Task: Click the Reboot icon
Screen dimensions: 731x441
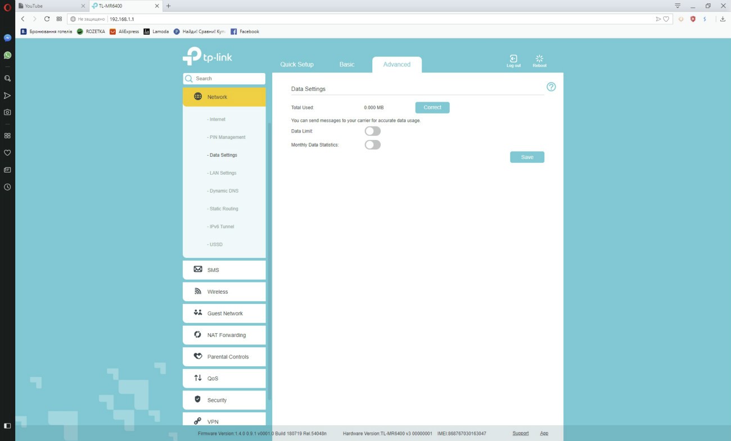Action: (539, 59)
